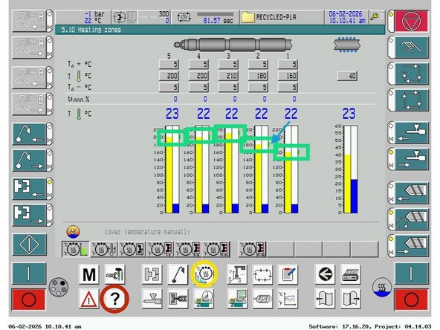
Task: Click the round blue heating status icon
Action: pyautogui.click(x=381, y=288)
